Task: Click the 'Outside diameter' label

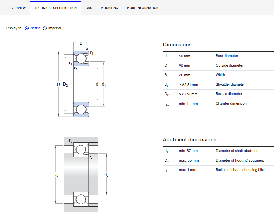Action: (229, 65)
